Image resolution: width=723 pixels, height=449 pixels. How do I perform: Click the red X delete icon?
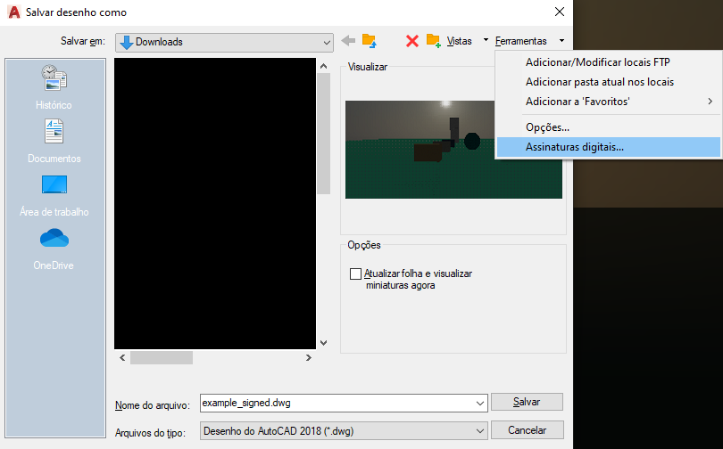[x=411, y=41]
